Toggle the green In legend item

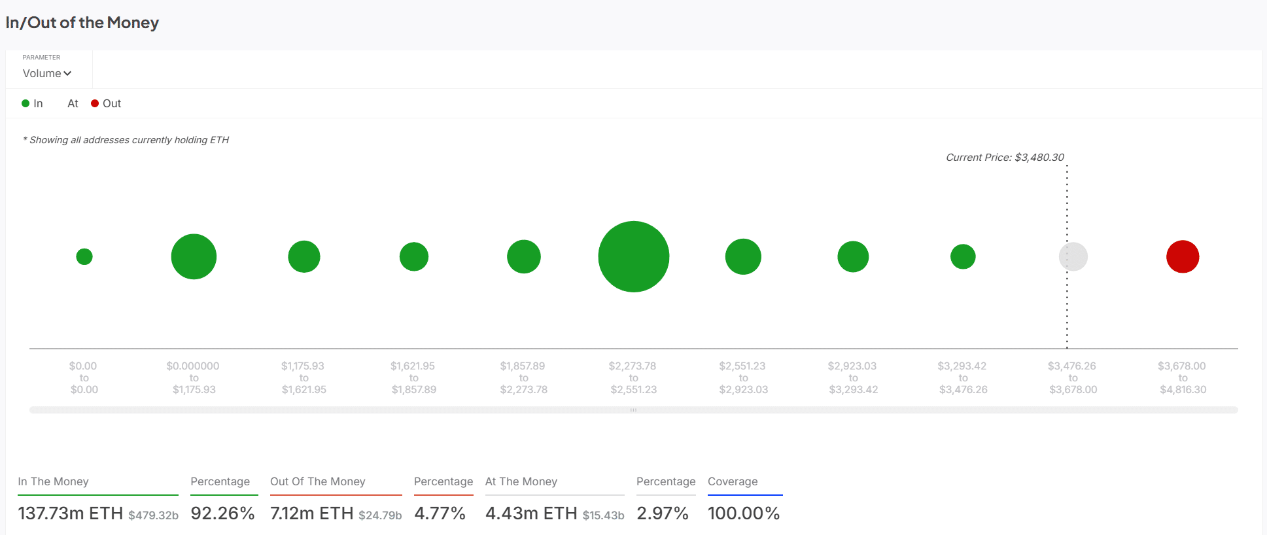pyautogui.click(x=33, y=103)
